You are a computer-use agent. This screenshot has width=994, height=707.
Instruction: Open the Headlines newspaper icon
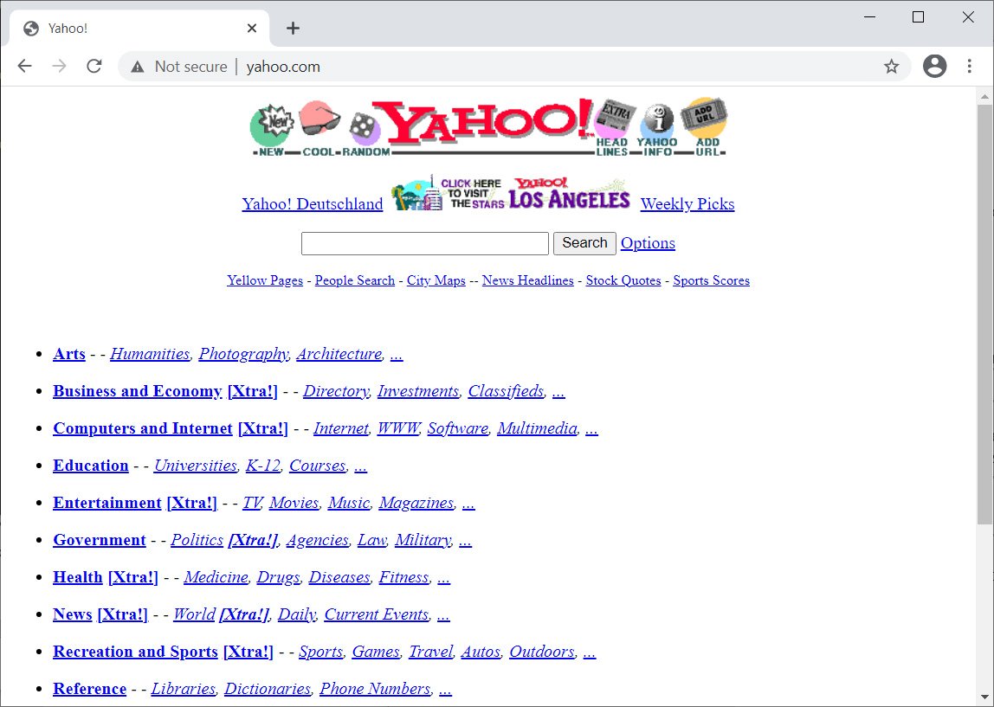(x=613, y=127)
